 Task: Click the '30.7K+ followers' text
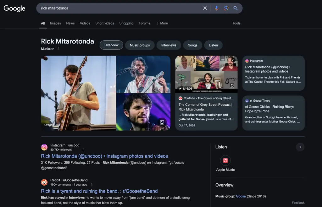pyautogui.click(x=61, y=150)
